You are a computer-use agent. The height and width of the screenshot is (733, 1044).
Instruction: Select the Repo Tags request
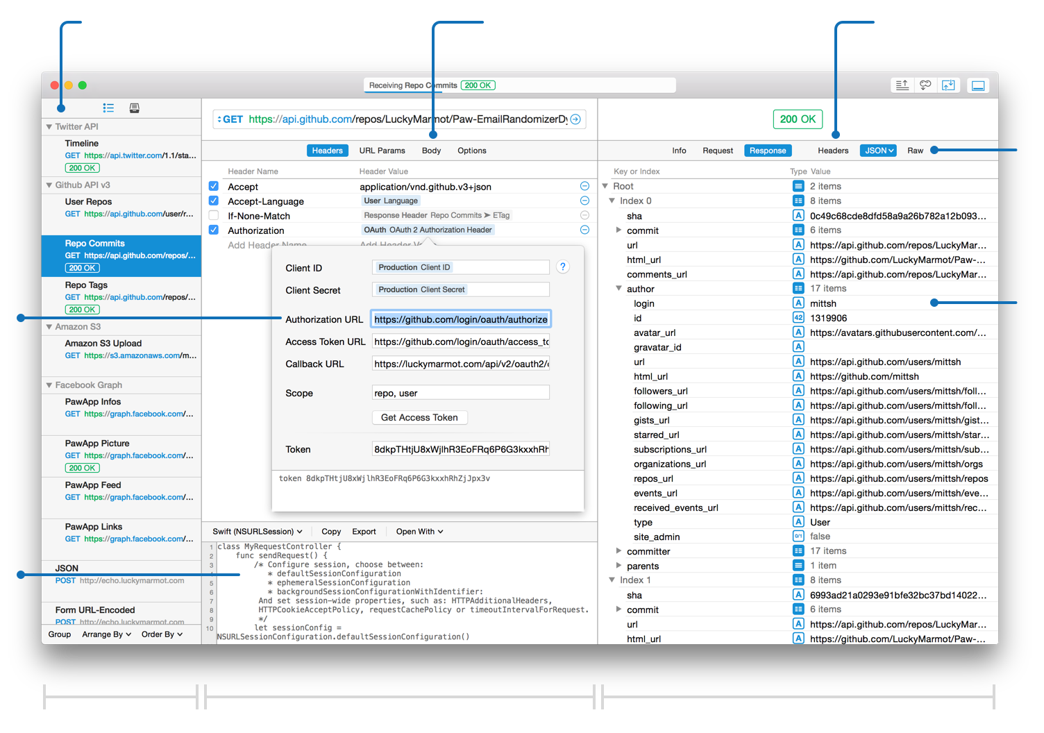pyautogui.click(x=121, y=298)
